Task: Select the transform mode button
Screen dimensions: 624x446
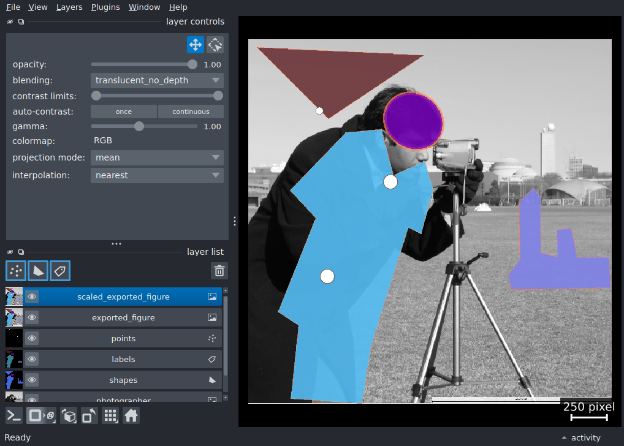Action: (x=215, y=45)
